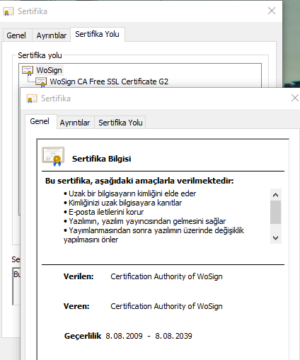Click Sertifika Yolu tab in the back Sertifika window
Viewport: 300px width, 360px height.
(x=97, y=35)
